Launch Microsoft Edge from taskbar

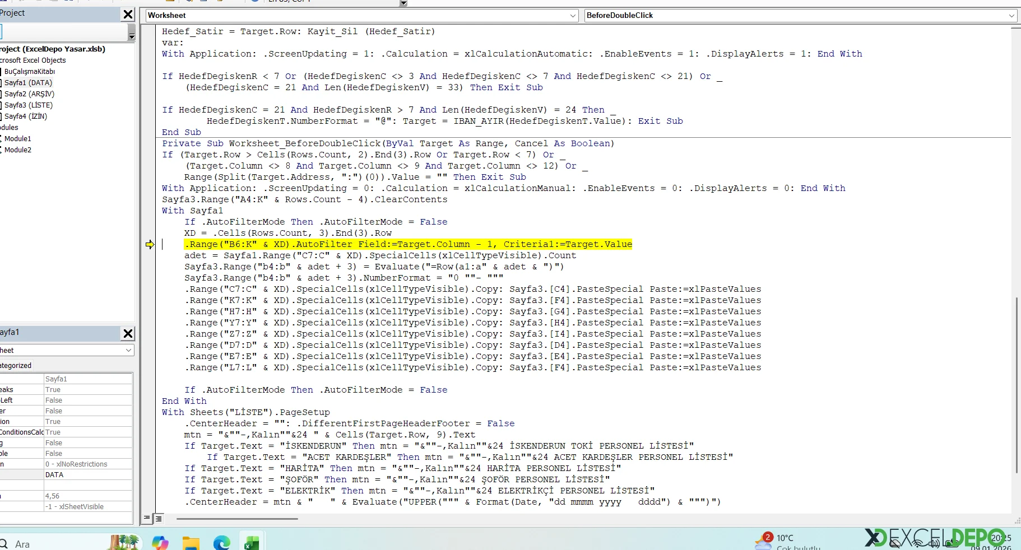click(222, 543)
